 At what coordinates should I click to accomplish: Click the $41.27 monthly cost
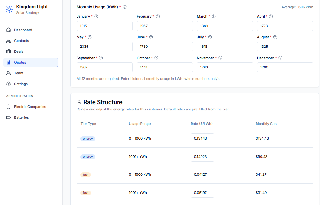(x=261, y=174)
